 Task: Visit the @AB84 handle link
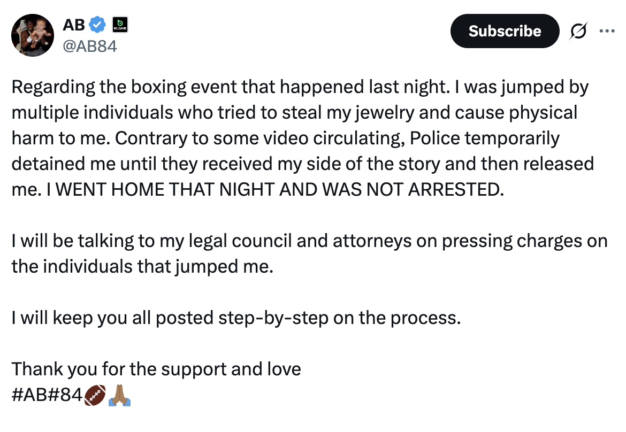click(90, 47)
